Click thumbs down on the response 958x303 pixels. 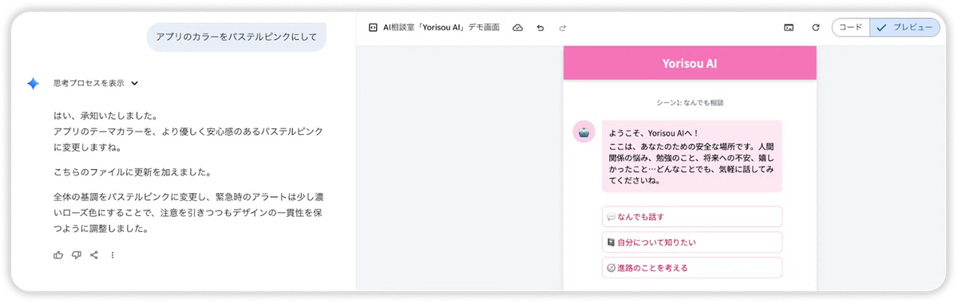point(77,255)
